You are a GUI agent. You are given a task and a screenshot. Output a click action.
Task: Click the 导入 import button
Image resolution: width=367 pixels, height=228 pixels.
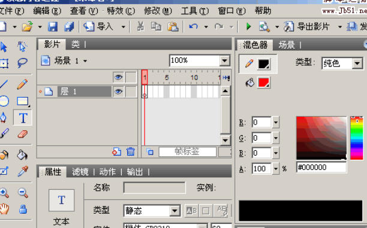pyautogui.click(x=98, y=27)
